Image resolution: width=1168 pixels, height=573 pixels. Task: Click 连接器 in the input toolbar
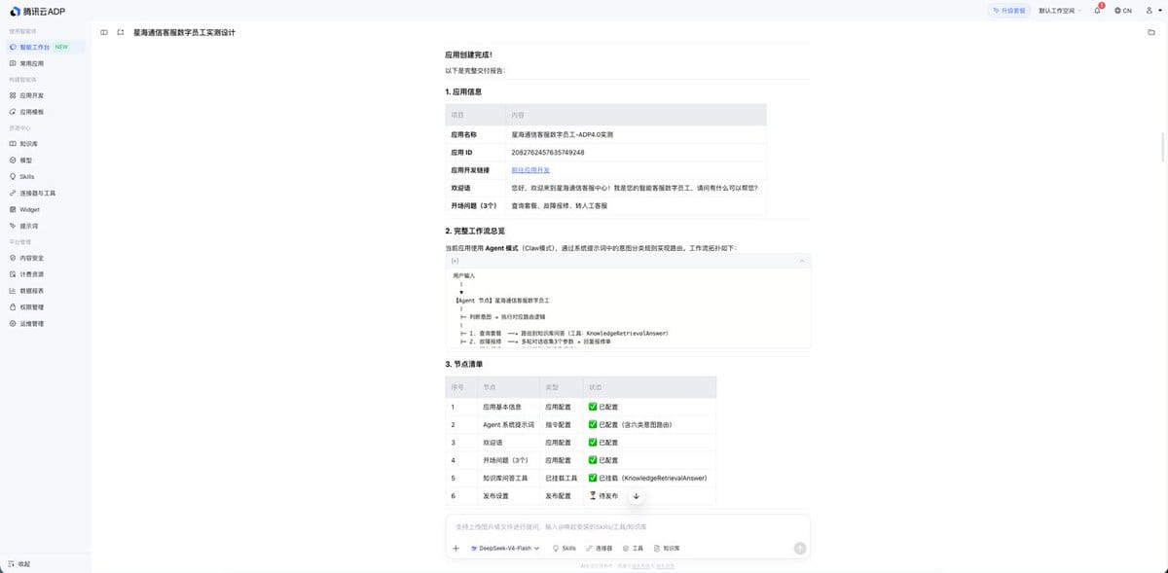tap(599, 548)
